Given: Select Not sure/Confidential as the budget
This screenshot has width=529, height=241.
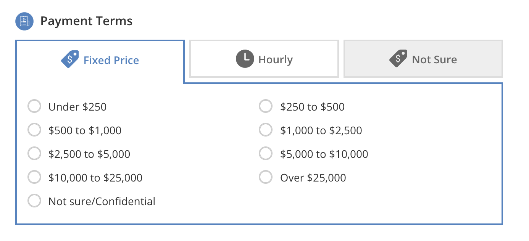Looking at the screenshot, I should coord(34,201).
